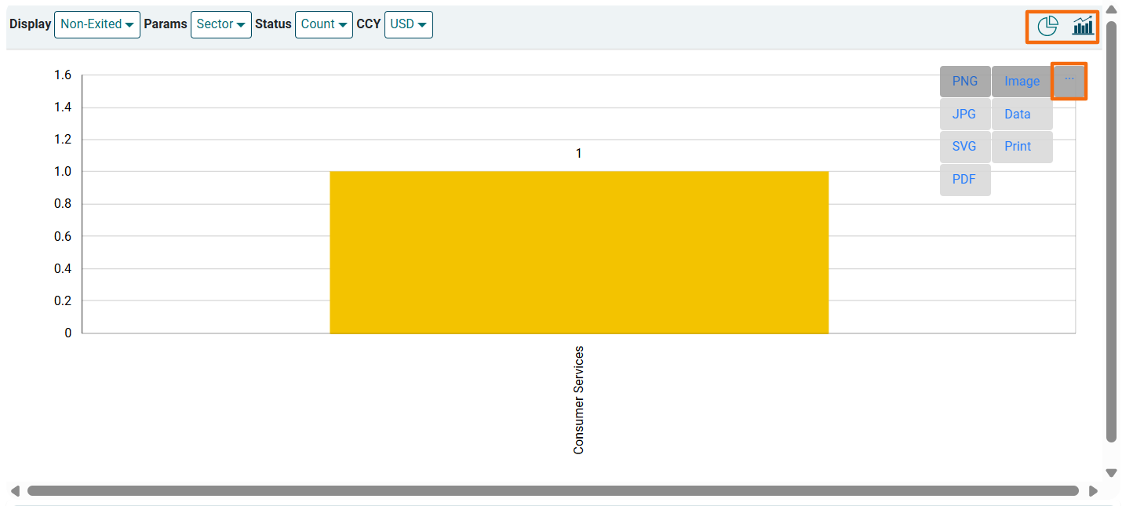1133x506 pixels.
Task: Switch to bar chart view icon
Action: 1083,26
